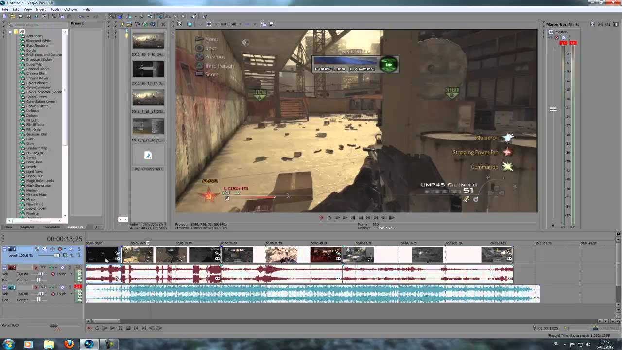Screen dimensions: 622x350
Task: Open Touch automation dropdown on track 2
Action: pyautogui.click(x=71, y=274)
